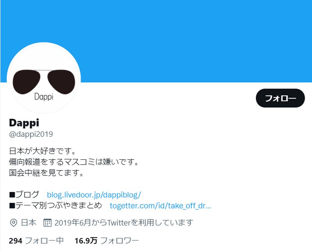Click the フォロワー label text
Viewport: 312px width, 251px height.
point(119,240)
